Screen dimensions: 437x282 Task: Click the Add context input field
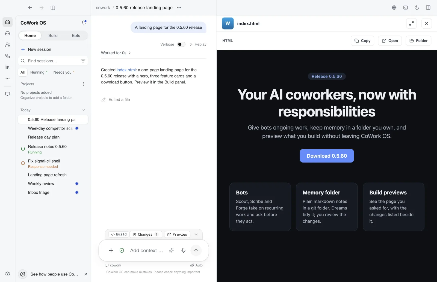pos(146,250)
